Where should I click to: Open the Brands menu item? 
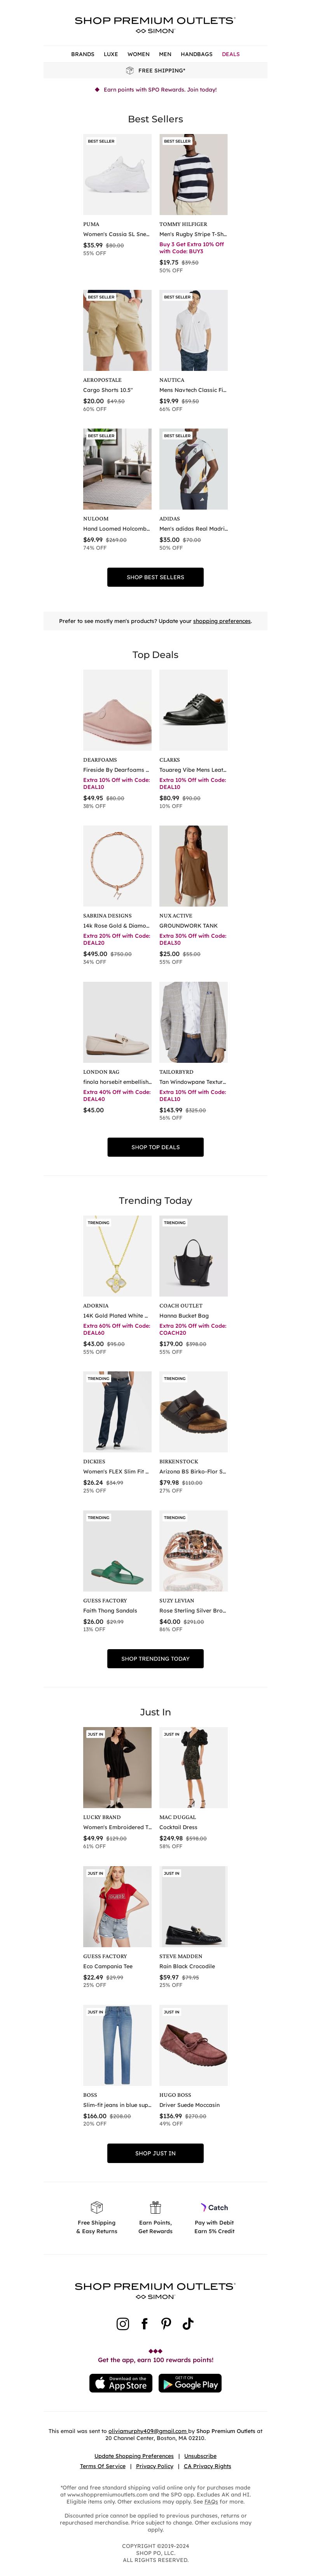(x=83, y=54)
